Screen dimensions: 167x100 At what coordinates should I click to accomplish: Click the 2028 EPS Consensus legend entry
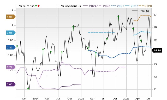[x=145, y=6]
